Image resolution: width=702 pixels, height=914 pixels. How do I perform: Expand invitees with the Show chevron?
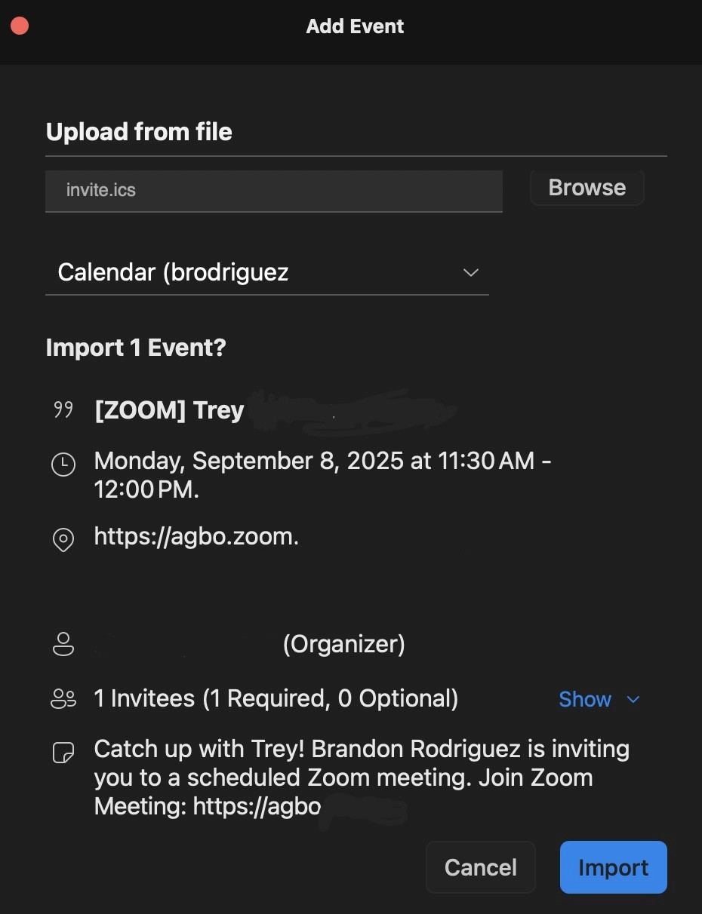tap(633, 700)
